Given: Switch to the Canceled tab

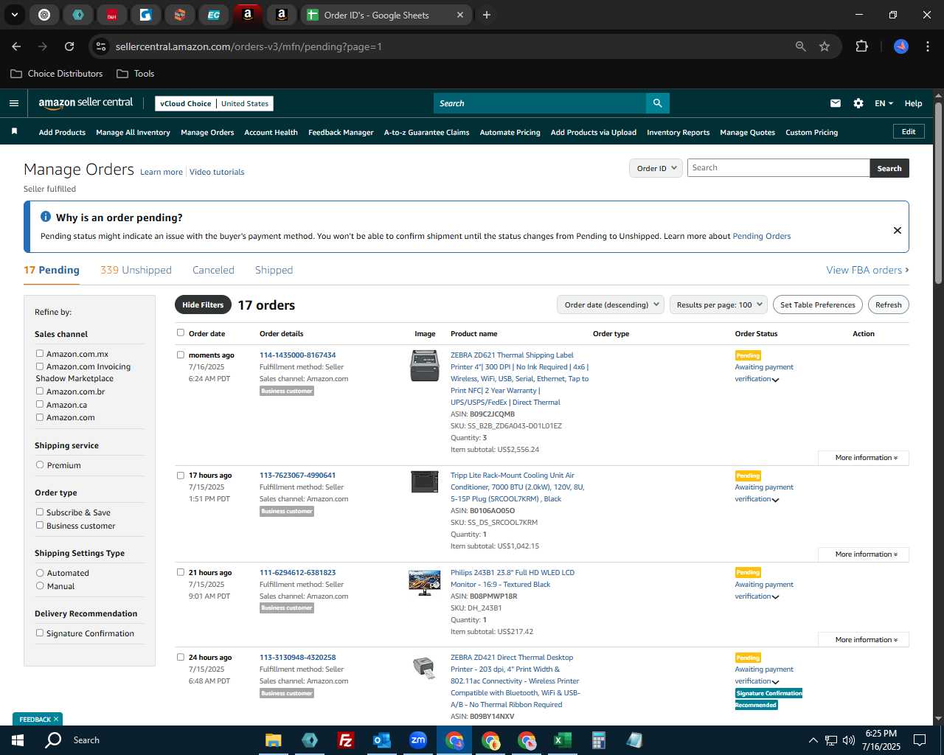Looking at the screenshot, I should 213,270.
